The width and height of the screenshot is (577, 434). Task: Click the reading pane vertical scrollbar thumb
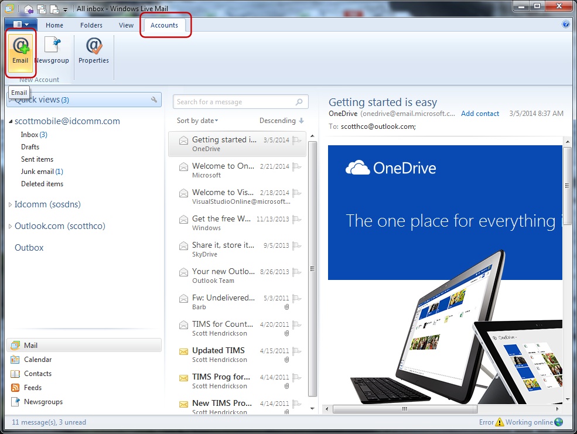[568, 185]
